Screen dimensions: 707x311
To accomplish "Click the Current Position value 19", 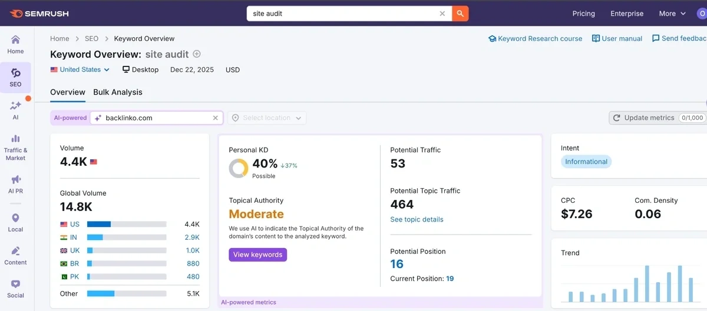I will (x=450, y=279).
